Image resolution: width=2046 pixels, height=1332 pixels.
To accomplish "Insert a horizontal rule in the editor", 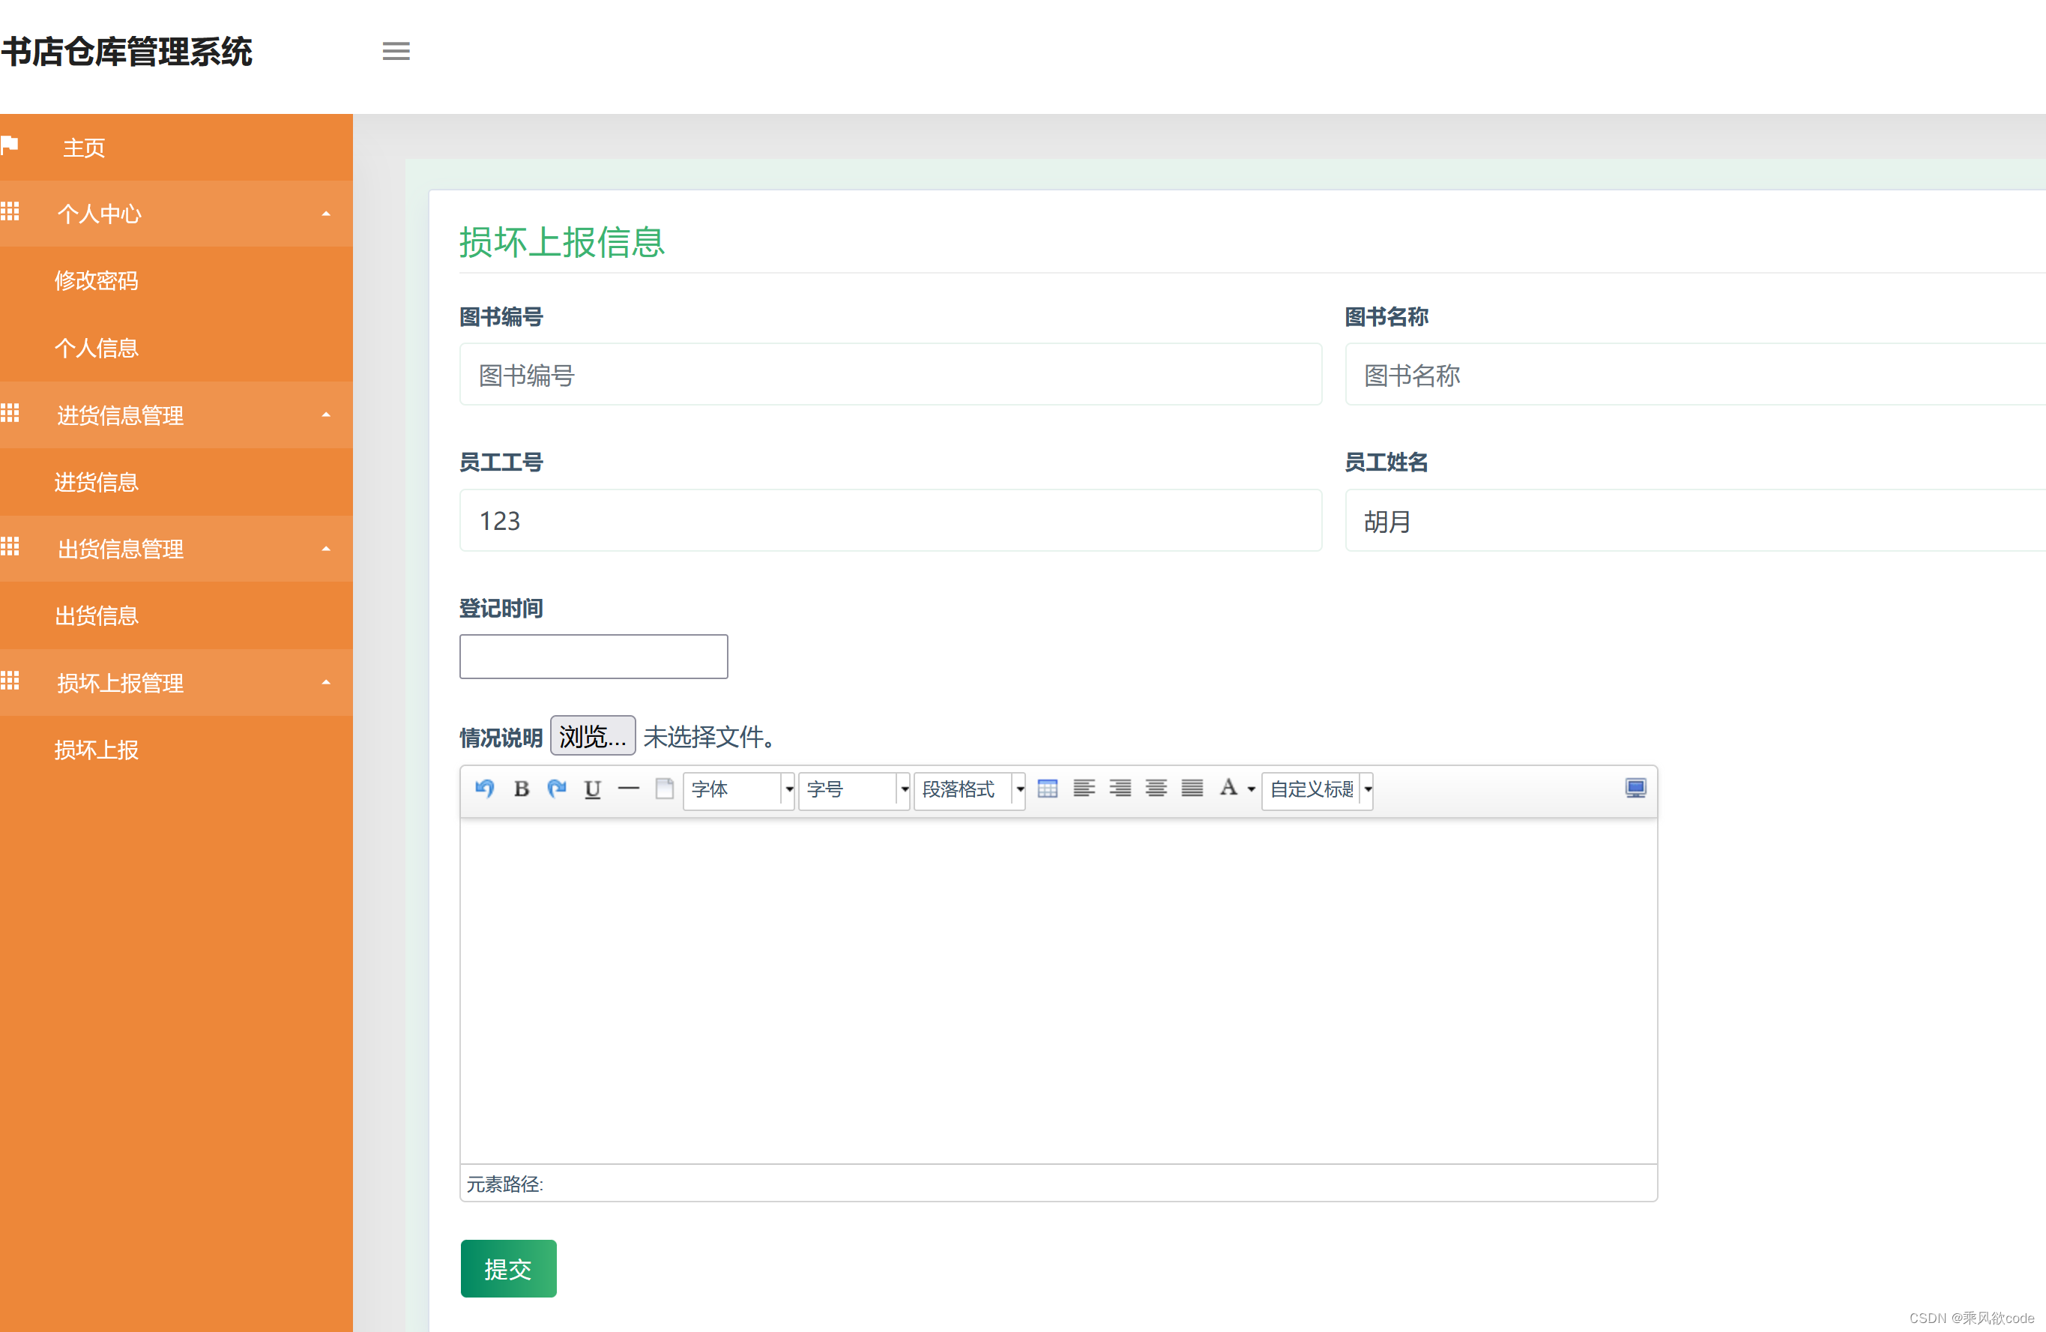I will coord(628,789).
